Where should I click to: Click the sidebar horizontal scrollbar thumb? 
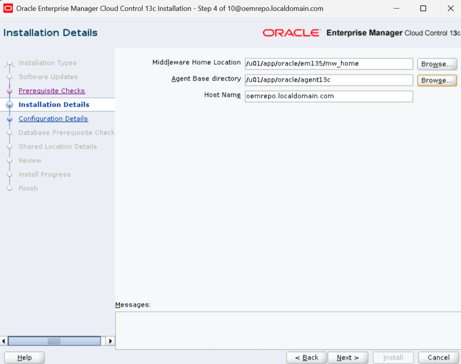pos(54,341)
